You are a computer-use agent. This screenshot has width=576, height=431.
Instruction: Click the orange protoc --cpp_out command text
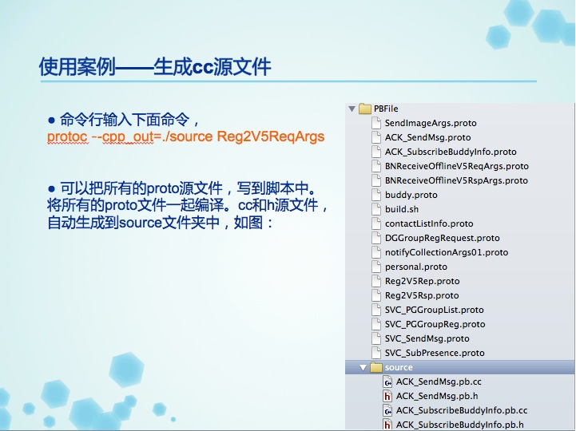click(x=186, y=136)
